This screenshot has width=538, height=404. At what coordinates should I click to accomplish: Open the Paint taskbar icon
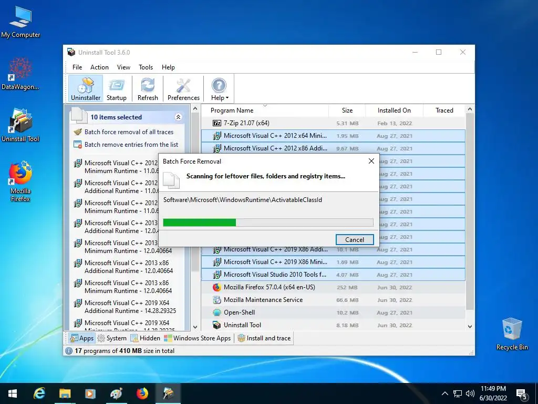pyautogui.click(x=116, y=393)
